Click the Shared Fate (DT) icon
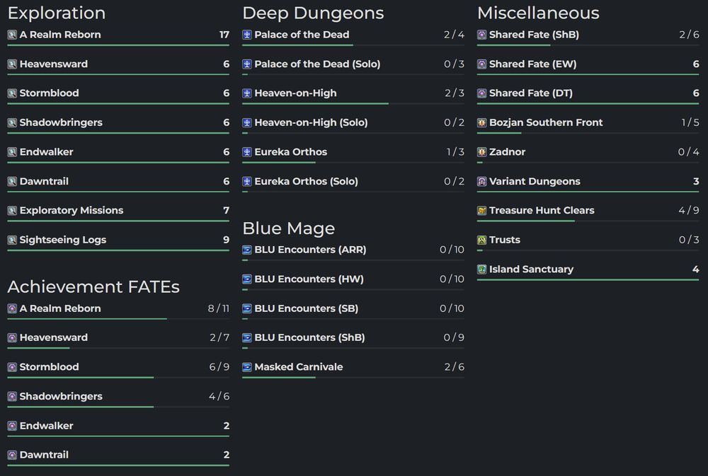This screenshot has width=708, height=476. tap(481, 93)
